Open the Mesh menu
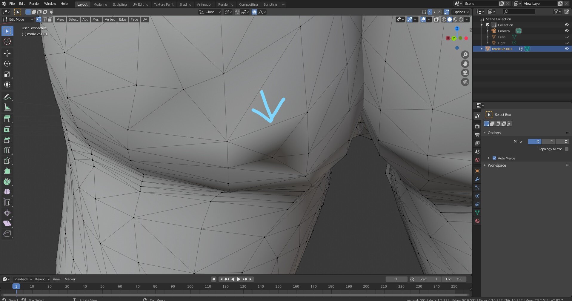 click(96, 19)
